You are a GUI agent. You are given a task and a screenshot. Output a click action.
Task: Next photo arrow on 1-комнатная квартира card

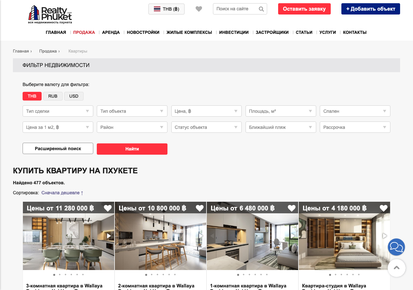pos(293,236)
